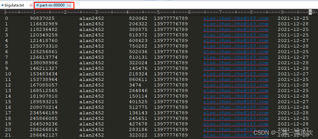Click the number 206322
318x139 pixels.
[x=138, y=24]
